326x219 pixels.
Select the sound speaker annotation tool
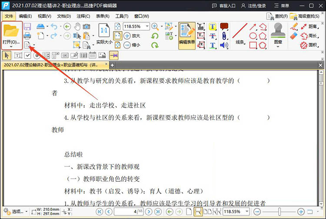(224, 45)
